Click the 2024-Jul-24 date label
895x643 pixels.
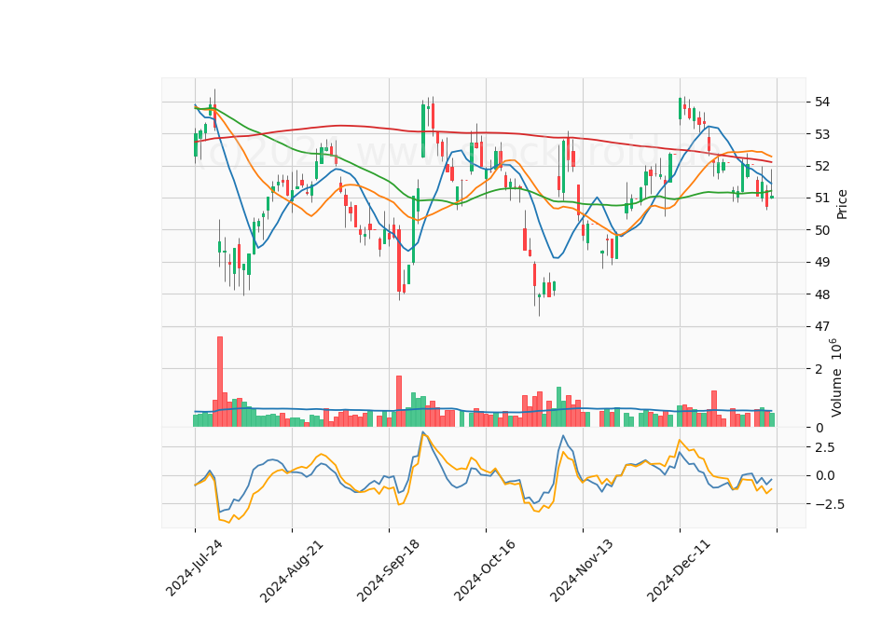pyautogui.click(x=194, y=568)
